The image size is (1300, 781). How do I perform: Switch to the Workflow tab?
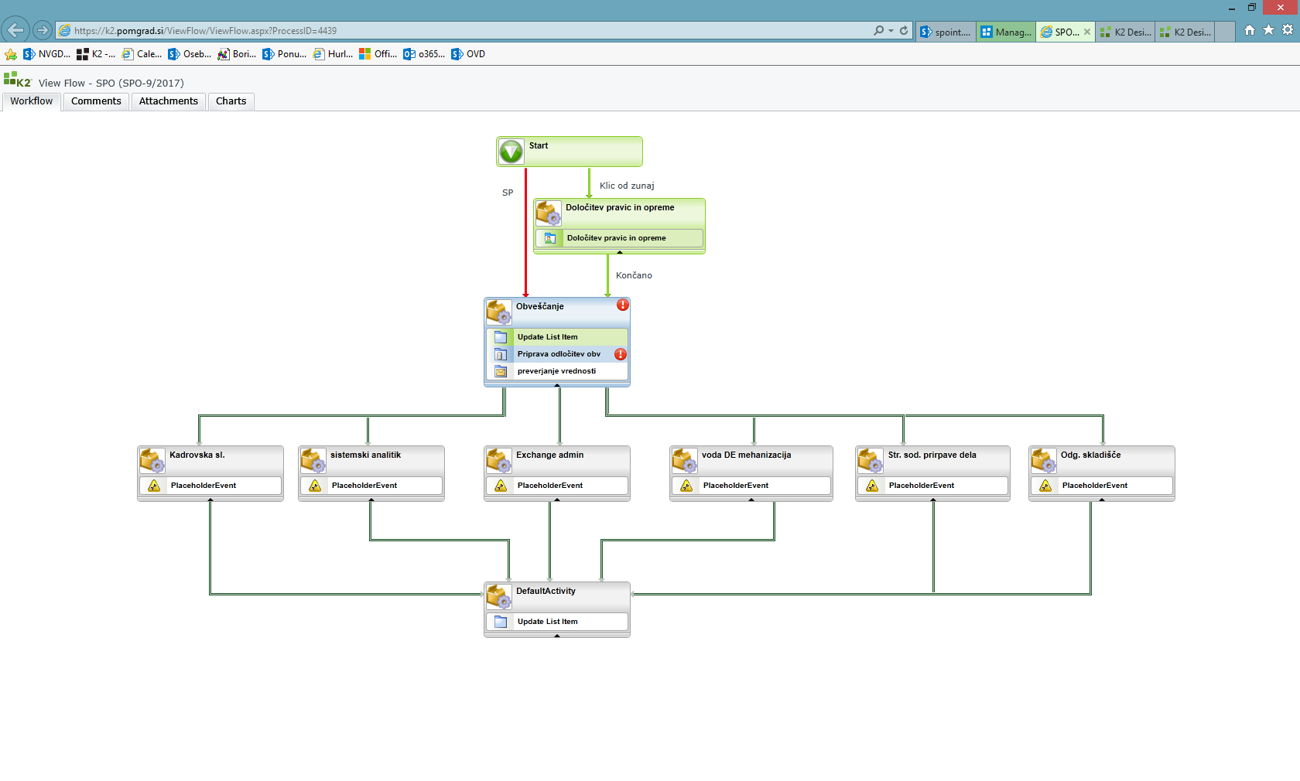(x=31, y=101)
